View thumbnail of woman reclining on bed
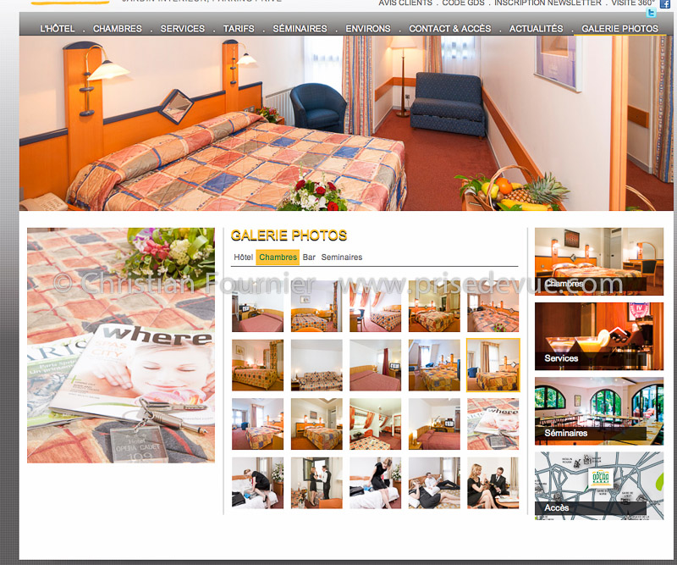The width and height of the screenshot is (677, 565). tap(434, 483)
